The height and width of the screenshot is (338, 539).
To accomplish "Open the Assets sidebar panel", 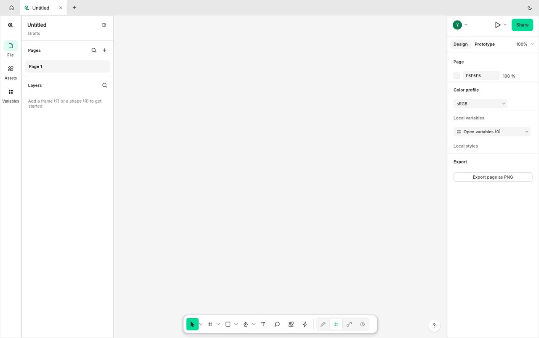I will pyautogui.click(x=11, y=72).
